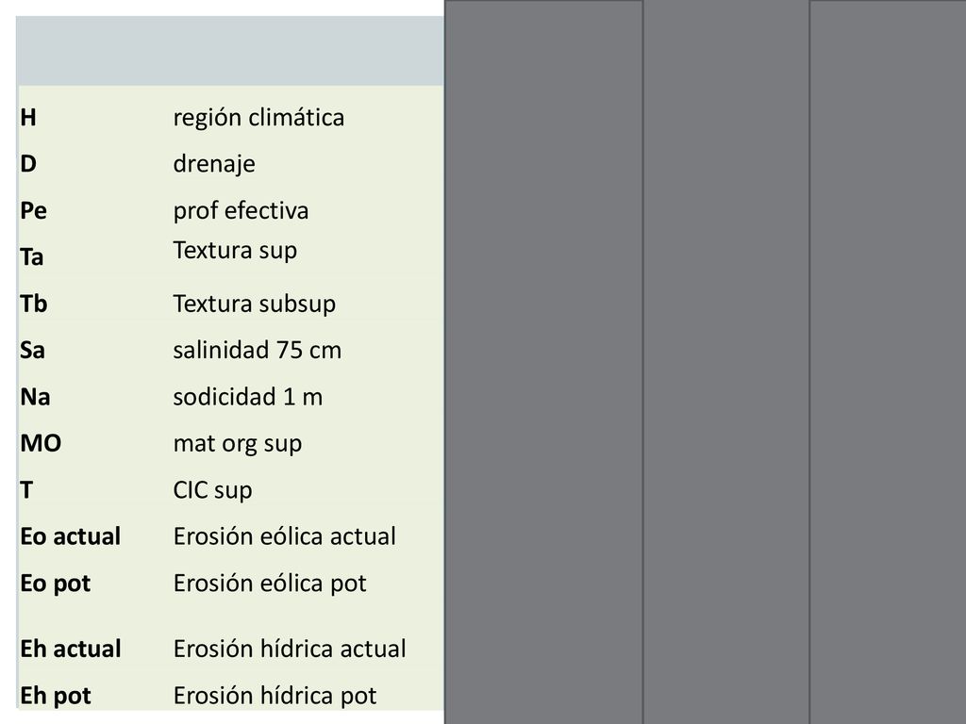Click the Pe abbreviation
Image resolution: width=966 pixels, height=724 pixels.
(x=33, y=210)
